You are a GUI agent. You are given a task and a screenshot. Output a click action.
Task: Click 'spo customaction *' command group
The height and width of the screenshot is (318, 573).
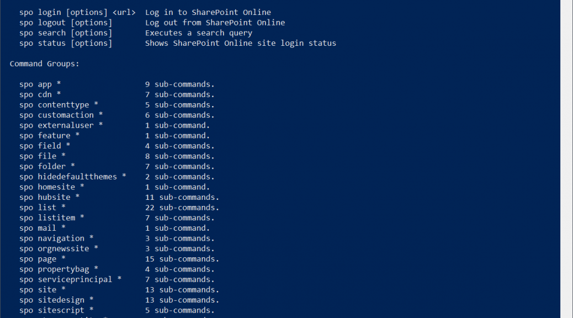coord(61,115)
